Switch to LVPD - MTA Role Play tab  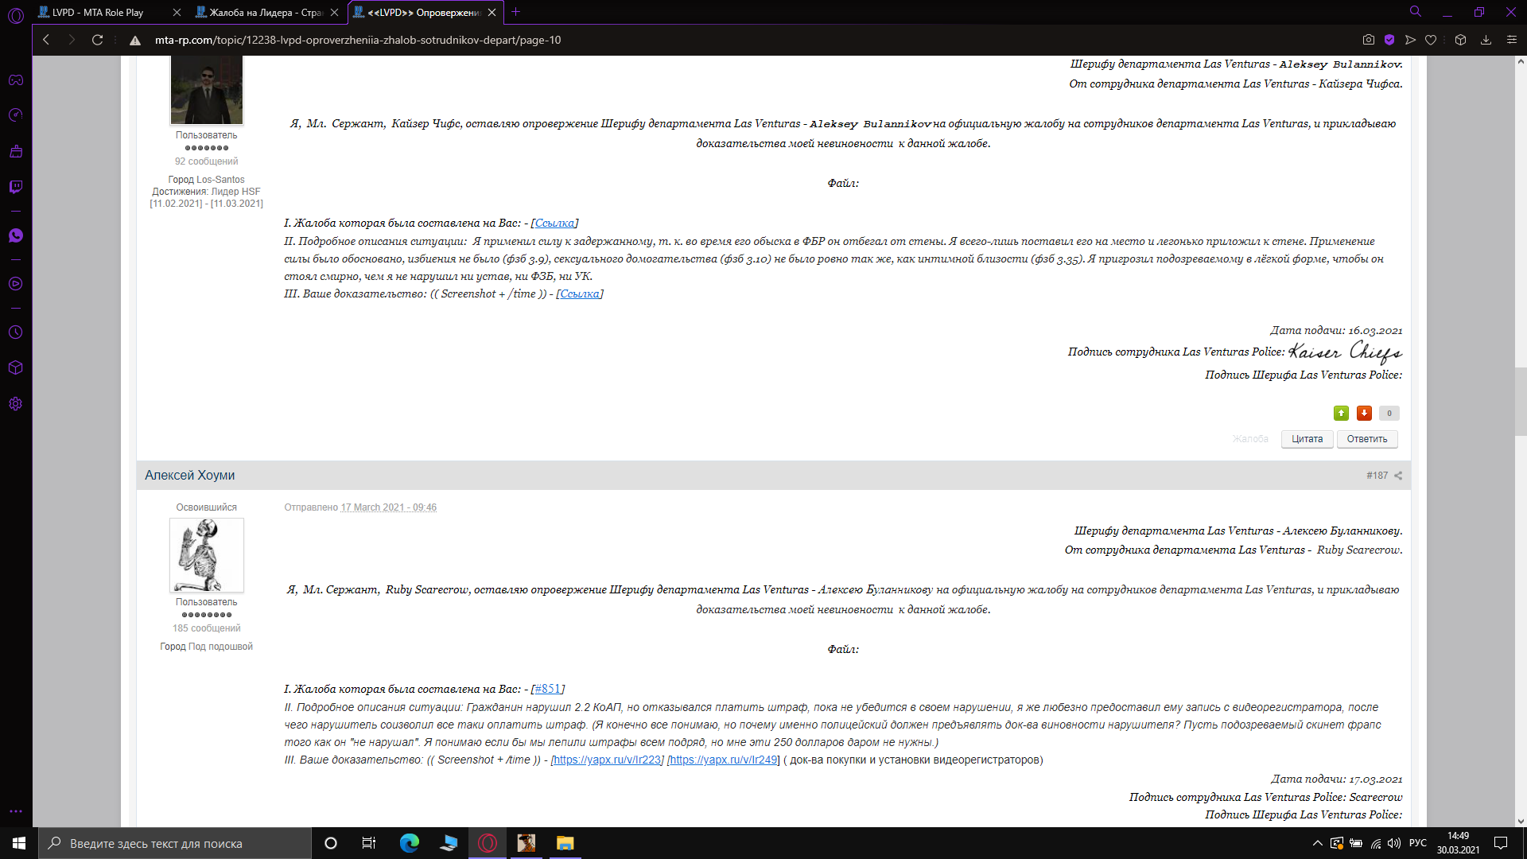[x=98, y=12]
